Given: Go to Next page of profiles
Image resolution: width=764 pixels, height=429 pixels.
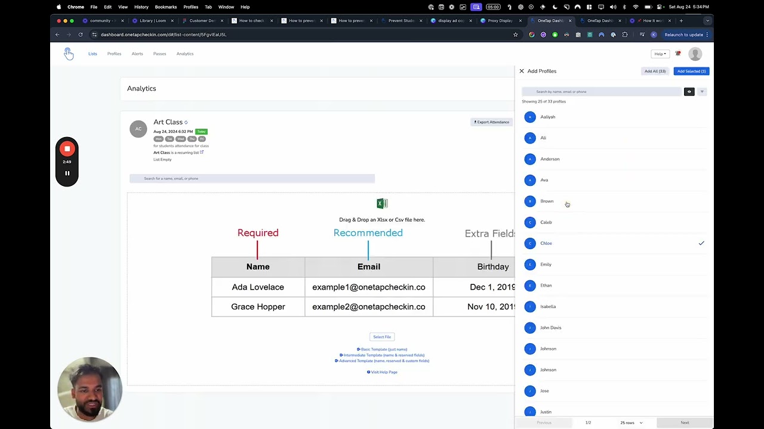Looking at the screenshot, I should [x=685, y=422].
